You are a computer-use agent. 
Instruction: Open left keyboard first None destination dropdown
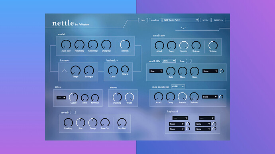177,124
